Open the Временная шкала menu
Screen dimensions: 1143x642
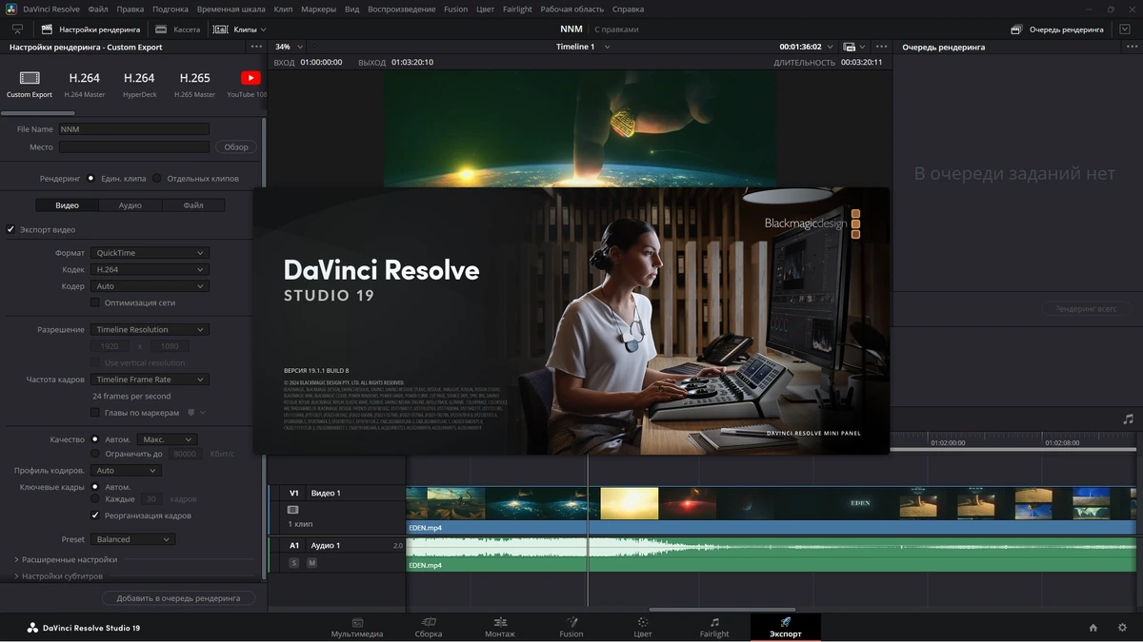coord(231,9)
